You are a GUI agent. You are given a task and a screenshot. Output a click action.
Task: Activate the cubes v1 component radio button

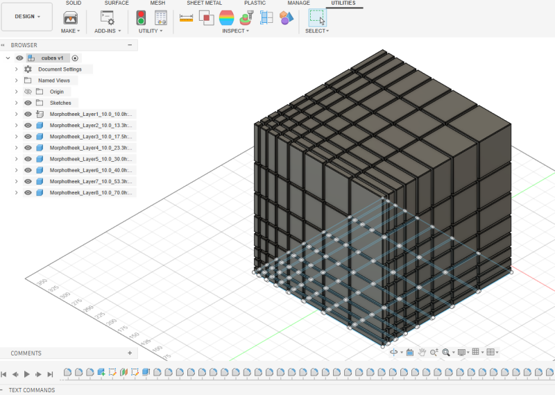click(x=75, y=58)
